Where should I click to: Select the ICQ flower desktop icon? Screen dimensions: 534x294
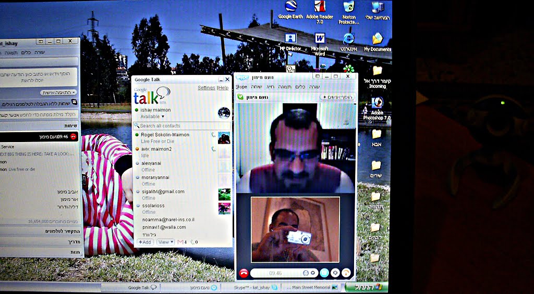point(348,68)
